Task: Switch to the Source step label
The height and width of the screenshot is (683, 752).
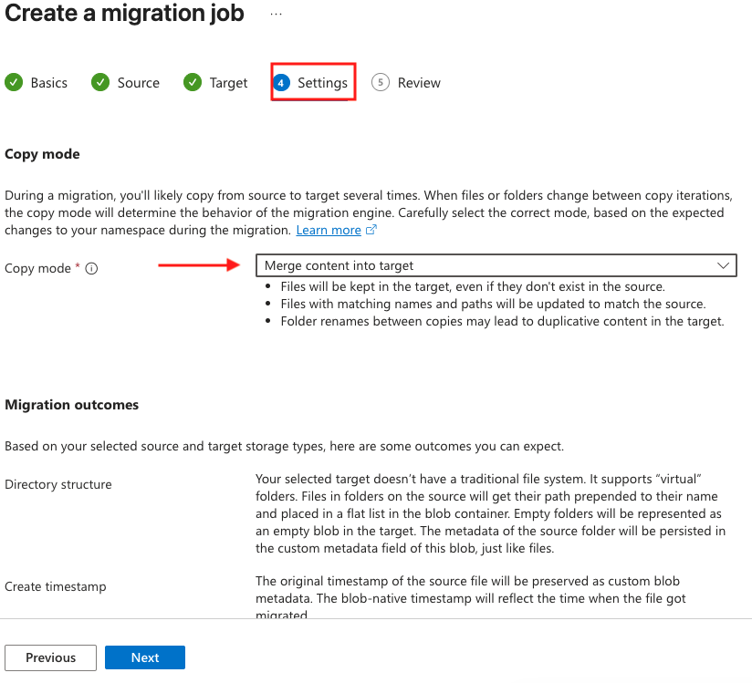Action: coord(139,83)
